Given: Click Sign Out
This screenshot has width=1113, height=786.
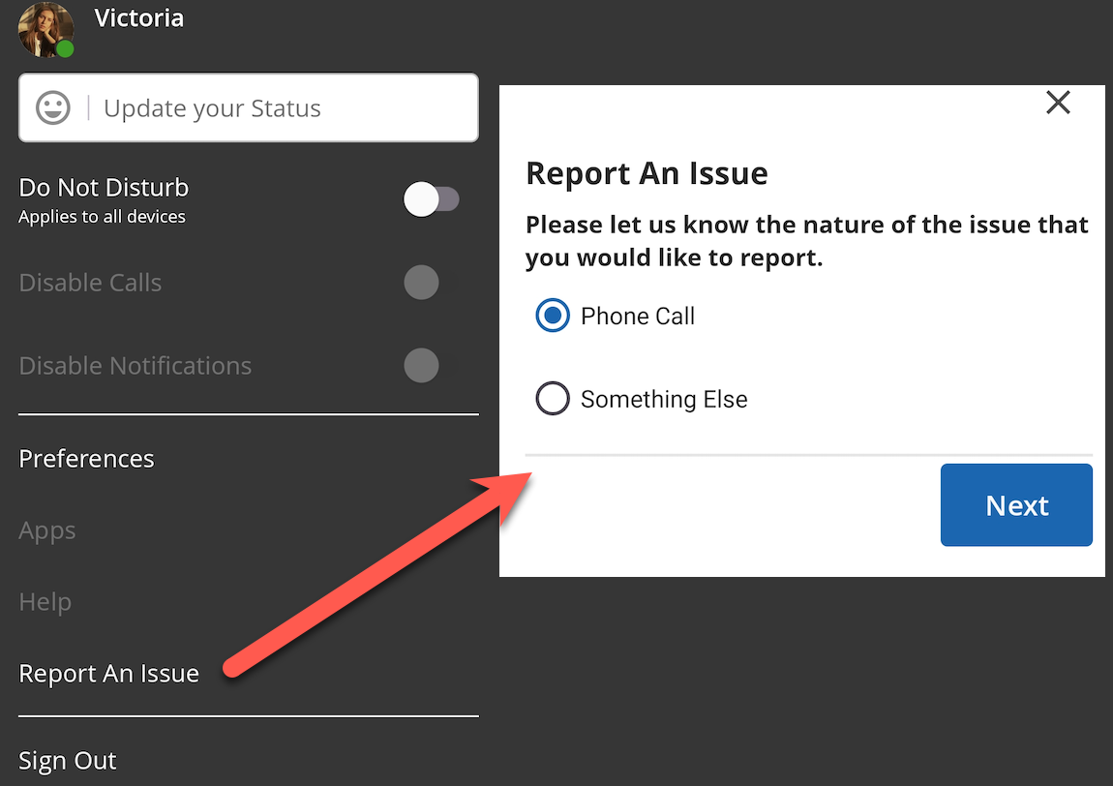Looking at the screenshot, I should point(68,761).
